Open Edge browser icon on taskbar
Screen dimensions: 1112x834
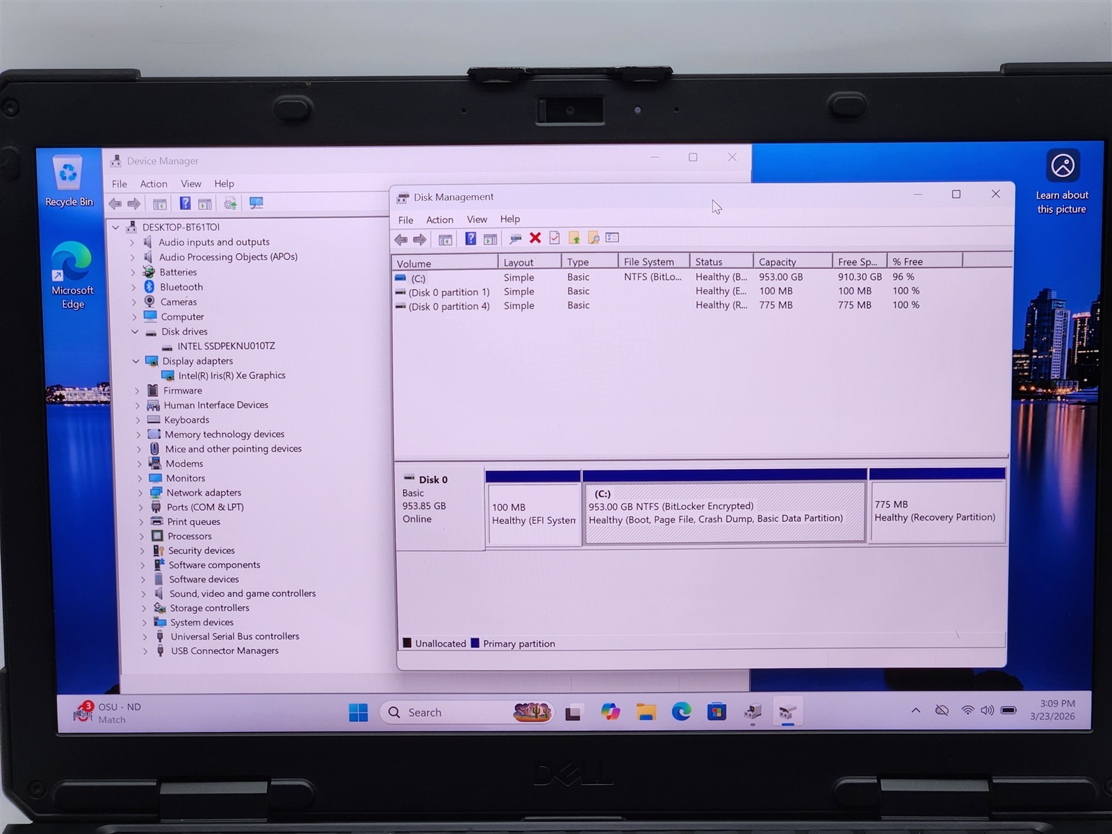click(x=681, y=711)
